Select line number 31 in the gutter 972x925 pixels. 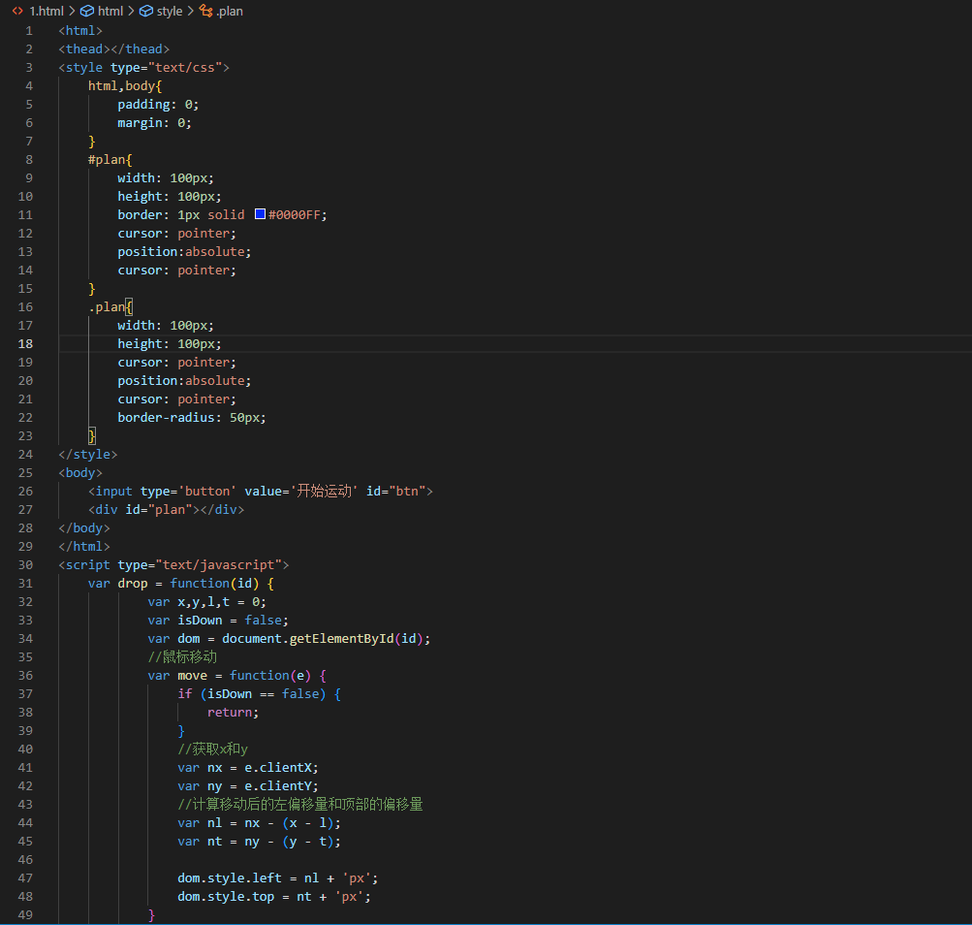tap(25, 583)
